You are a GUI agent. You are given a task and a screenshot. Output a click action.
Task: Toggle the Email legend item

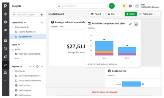pos(97,64)
